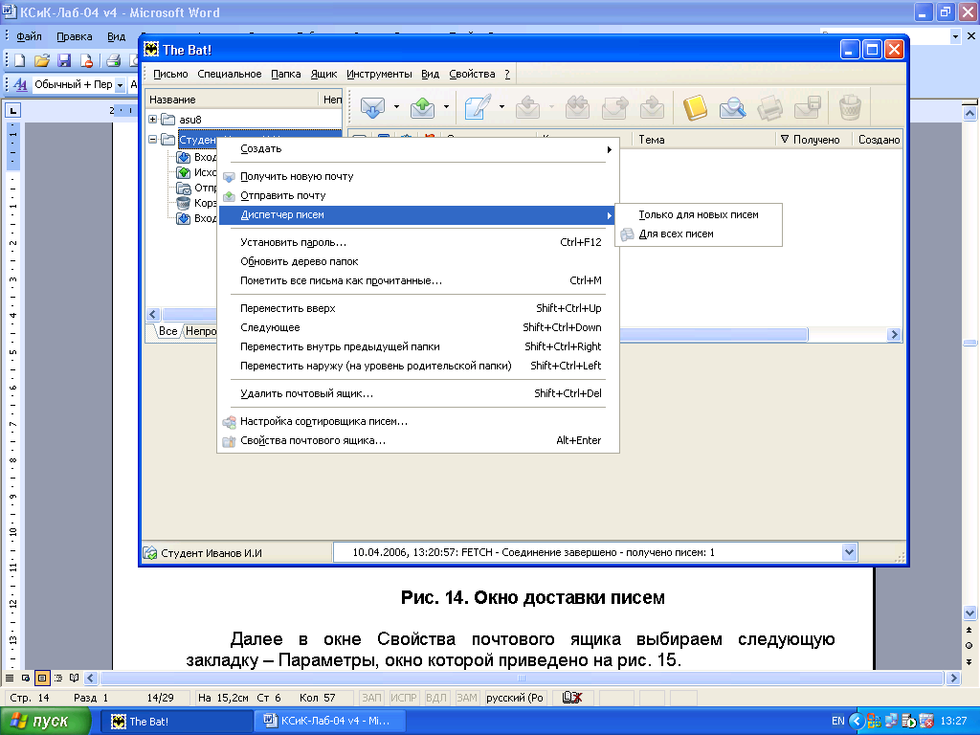Open the yellow address book icon

pos(695,107)
